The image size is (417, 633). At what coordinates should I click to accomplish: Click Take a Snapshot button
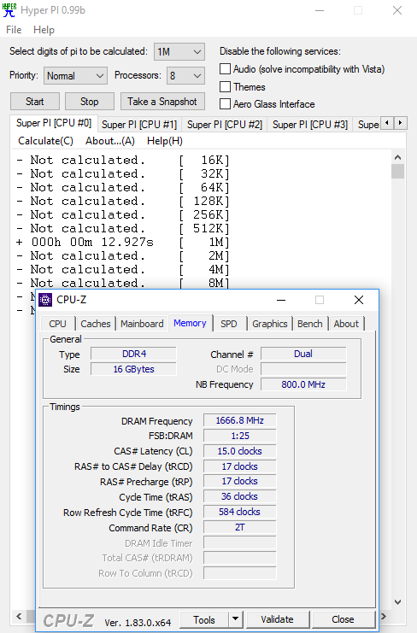(x=162, y=102)
